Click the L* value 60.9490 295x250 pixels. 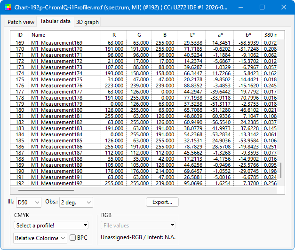coord(193,122)
